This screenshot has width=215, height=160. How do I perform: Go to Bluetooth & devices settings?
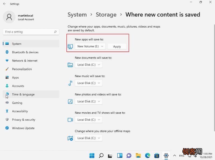coord(31,52)
